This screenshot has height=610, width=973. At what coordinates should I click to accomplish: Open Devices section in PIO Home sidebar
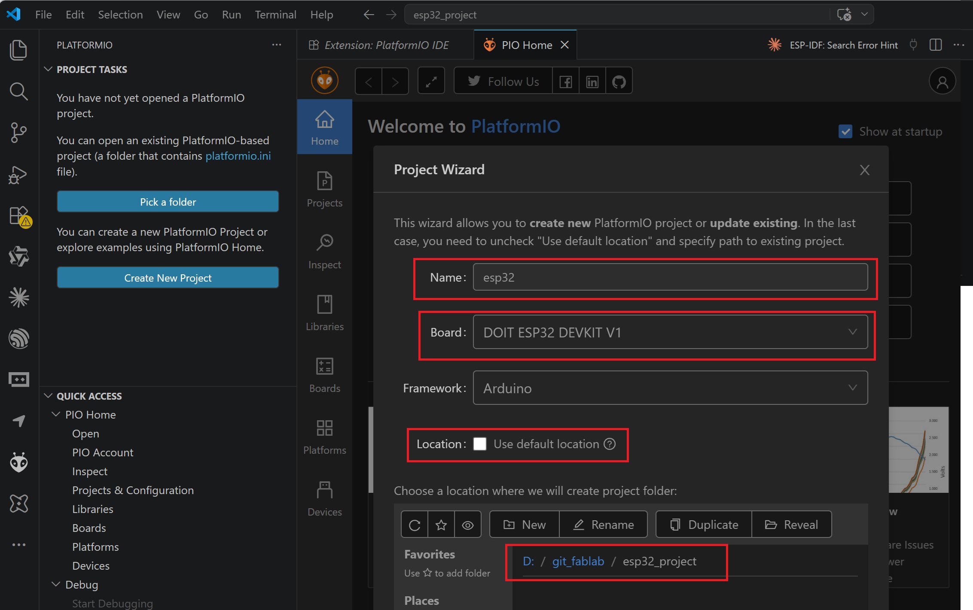point(325,498)
